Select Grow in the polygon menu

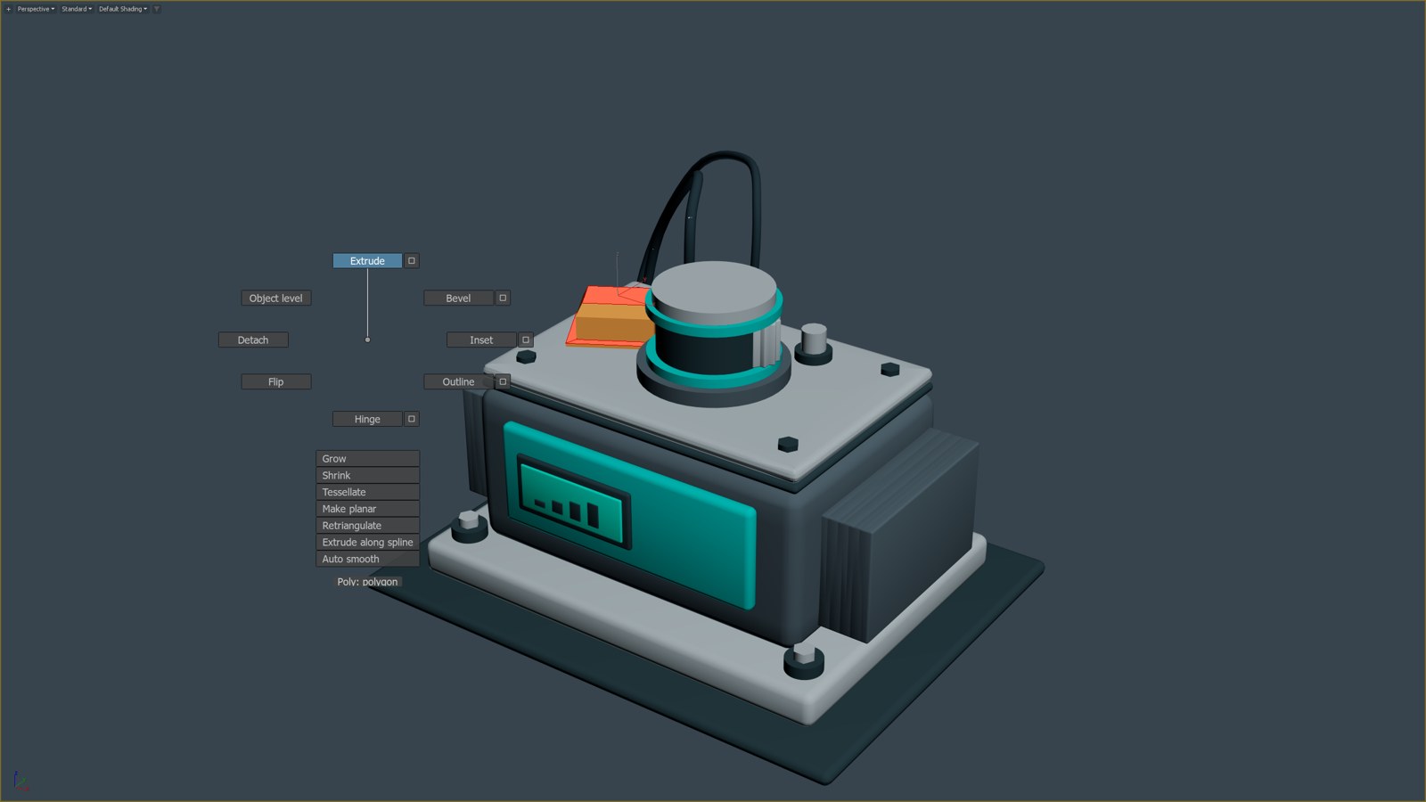coord(367,459)
